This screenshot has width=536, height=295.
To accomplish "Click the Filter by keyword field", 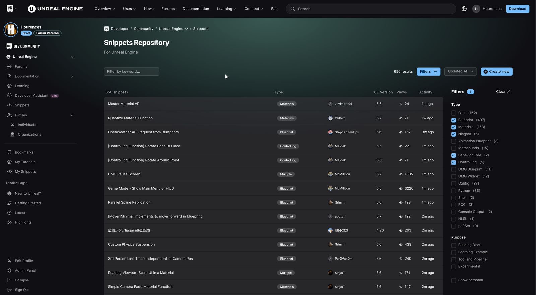I will click(x=131, y=72).
